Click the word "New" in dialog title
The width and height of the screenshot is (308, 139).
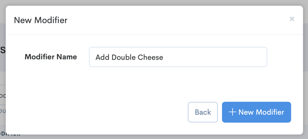click(x=22, y=20)
